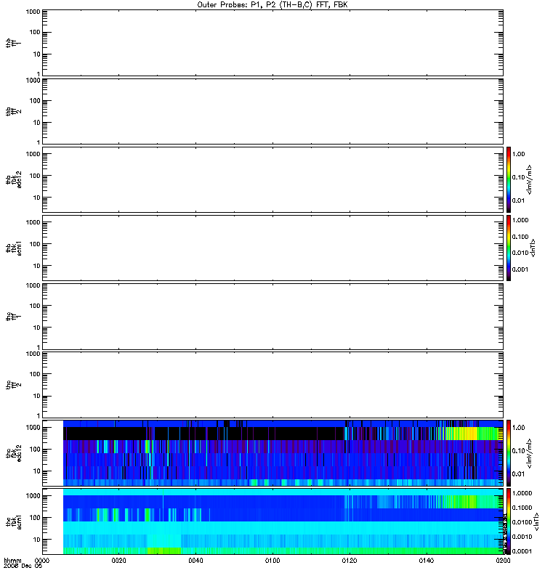545x581 pixels.
Task: Click the 0200 time axis label
Action: click(x=503, y=561)
